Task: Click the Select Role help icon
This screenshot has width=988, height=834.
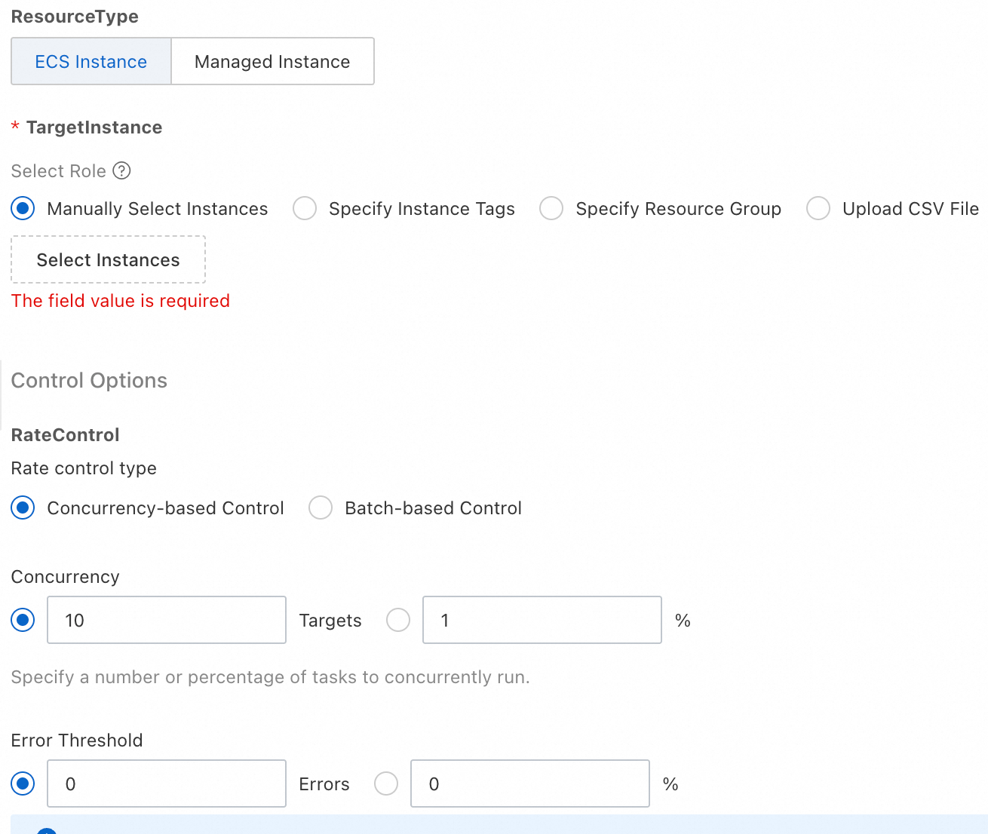Action: [121, 171]
